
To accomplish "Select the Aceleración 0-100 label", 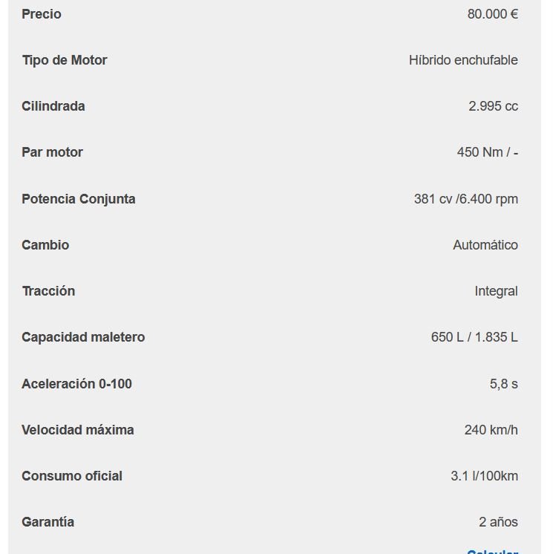I will pyautogui.click(x=76, y=384).
